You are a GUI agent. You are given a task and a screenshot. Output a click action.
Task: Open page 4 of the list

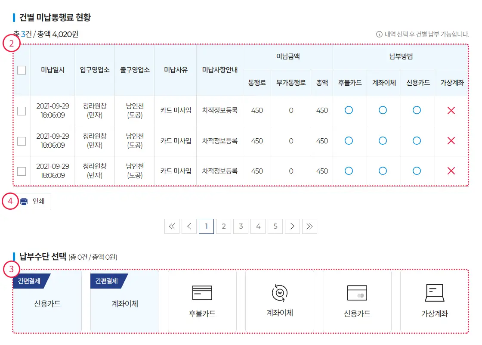tap(258, 226)
